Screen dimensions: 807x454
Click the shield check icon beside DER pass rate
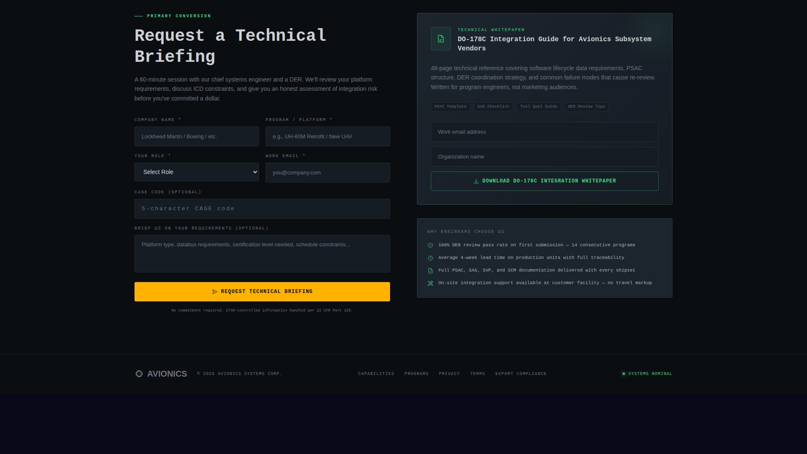click(x=430, y=245)
